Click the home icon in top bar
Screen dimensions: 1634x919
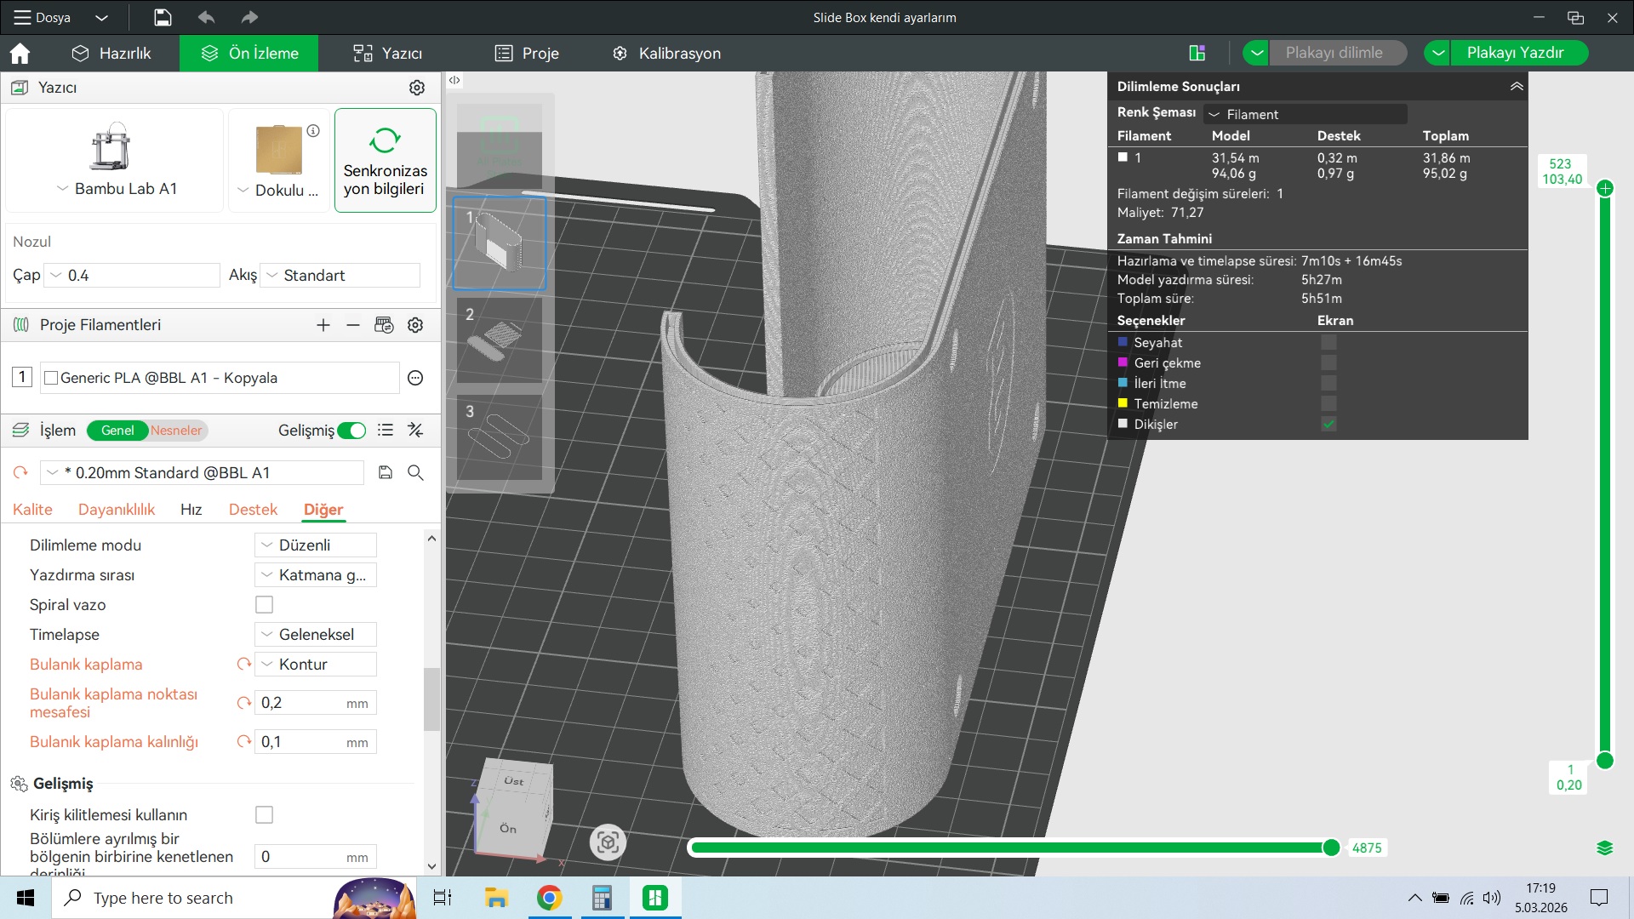click(20, 54)
